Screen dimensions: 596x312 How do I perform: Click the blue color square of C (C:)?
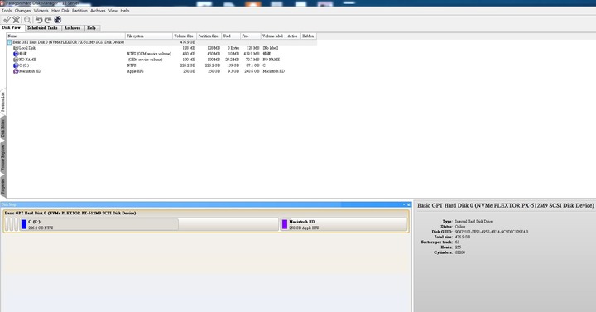point(24,224)
